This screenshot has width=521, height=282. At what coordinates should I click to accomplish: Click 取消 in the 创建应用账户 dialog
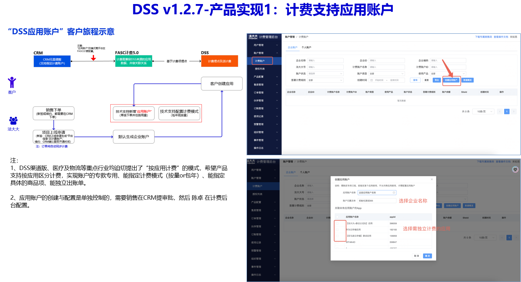coord(416,256)
